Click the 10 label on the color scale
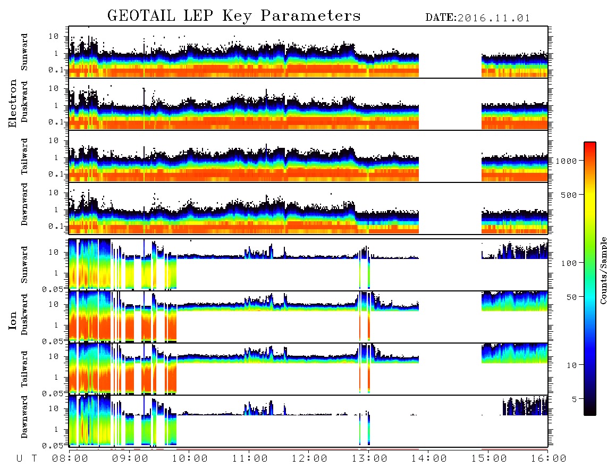 [x=571, y=365]
